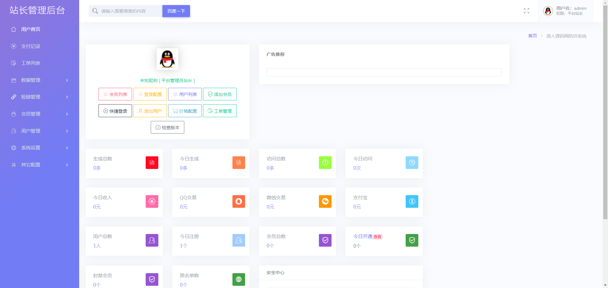This screenshot has height=288, width=608.
Task: Expand the 数据管理 submenu arrow
Action: [x=67, y=80]
